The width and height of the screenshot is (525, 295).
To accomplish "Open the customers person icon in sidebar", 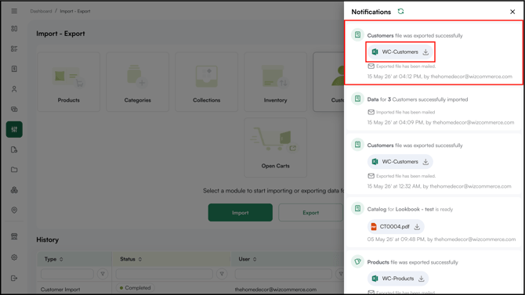I will pyautogui.click(x=14, y=89).
